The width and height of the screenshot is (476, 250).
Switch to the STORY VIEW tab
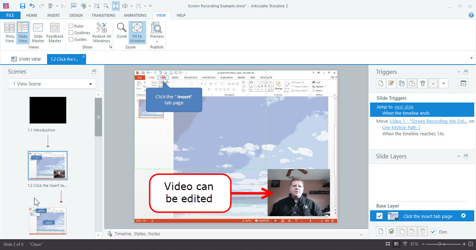coord(26,59)
